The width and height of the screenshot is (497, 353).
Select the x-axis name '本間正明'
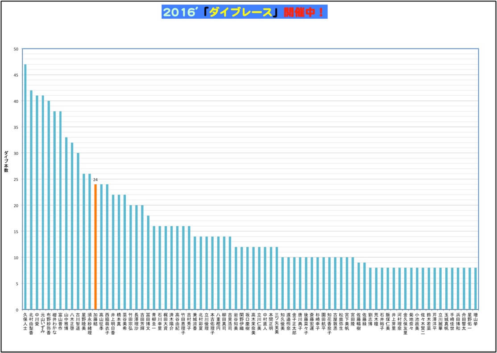tap(271, 321)
